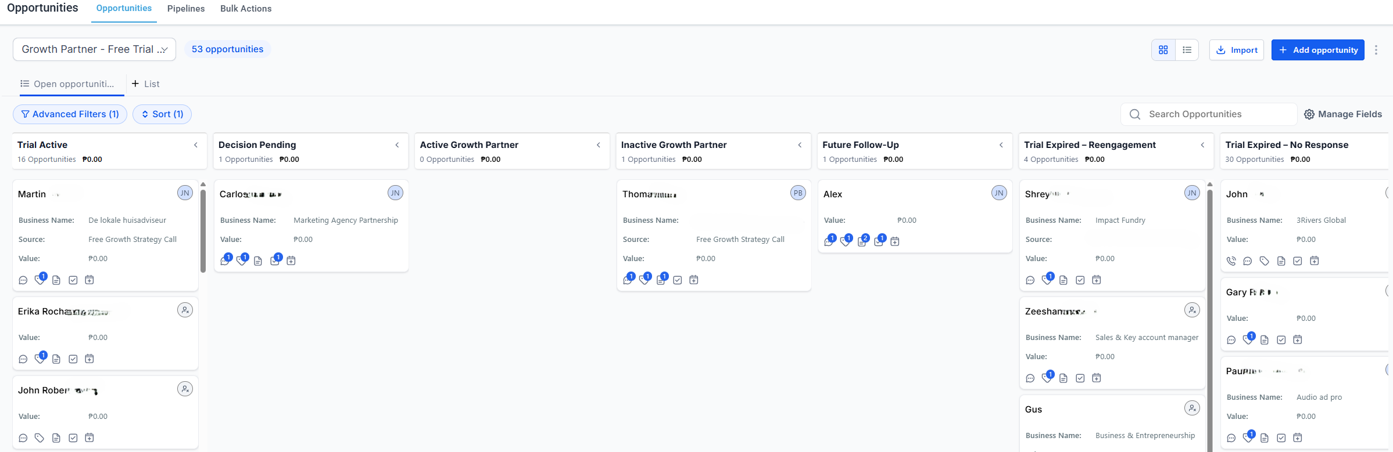Collapse the Decision Pending column
The width and height of the screenshot is (1393, 452).
click(x=398, y=145)
